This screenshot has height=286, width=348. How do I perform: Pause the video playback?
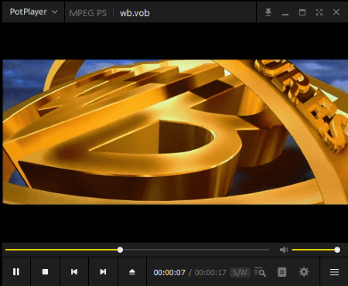[x=16, y=272]
